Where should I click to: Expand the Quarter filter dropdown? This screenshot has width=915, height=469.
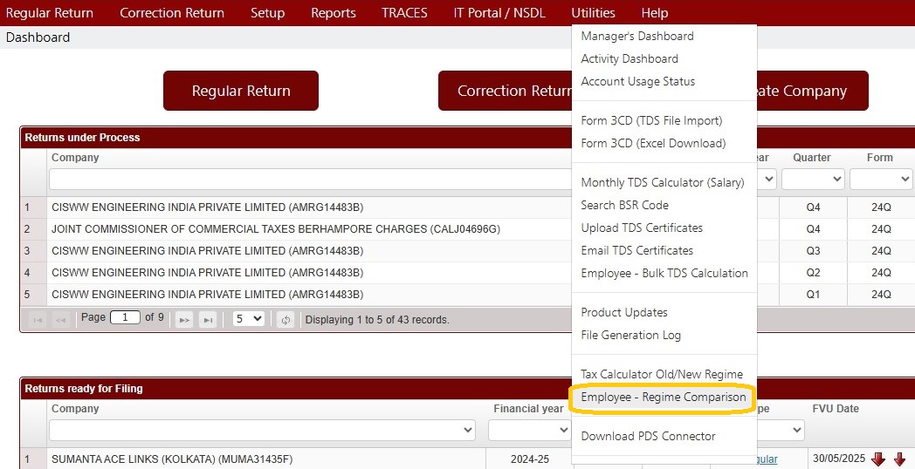813,180
